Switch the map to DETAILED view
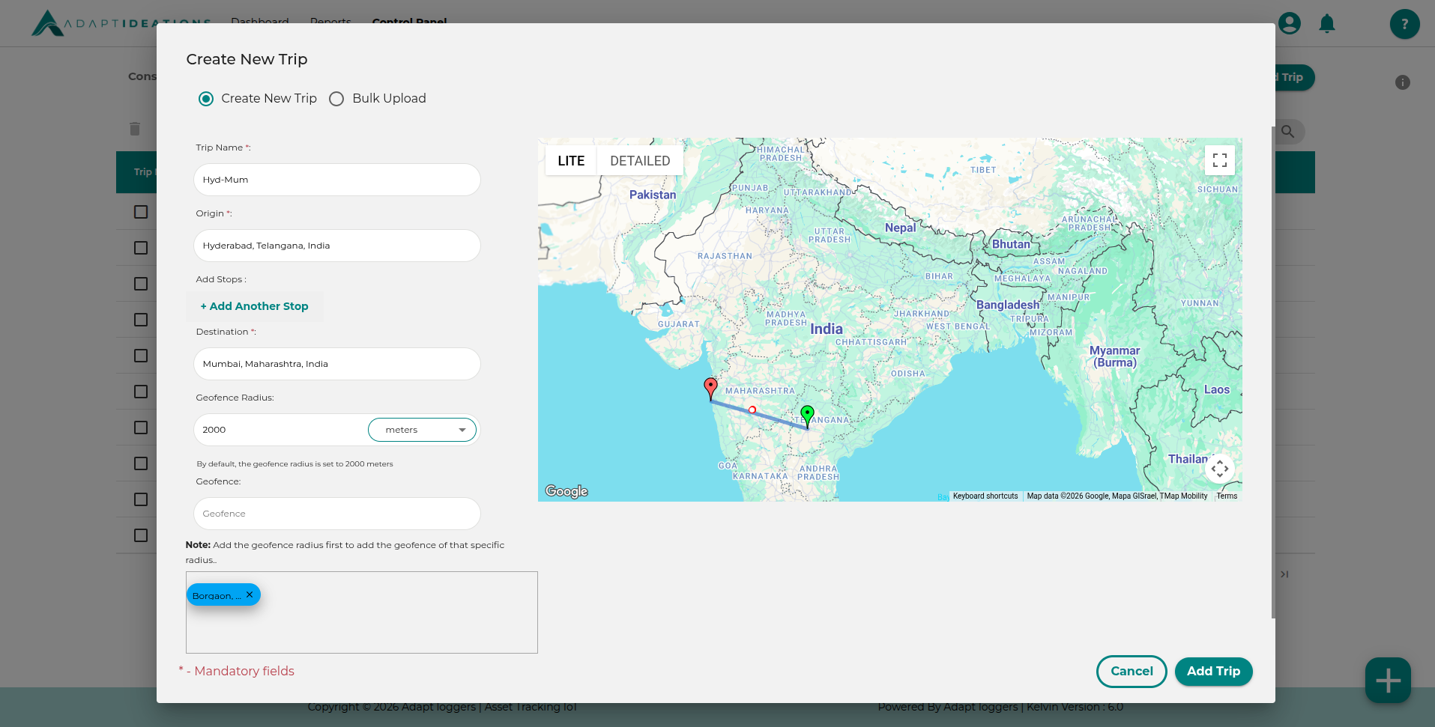 (x=640, y=160)
